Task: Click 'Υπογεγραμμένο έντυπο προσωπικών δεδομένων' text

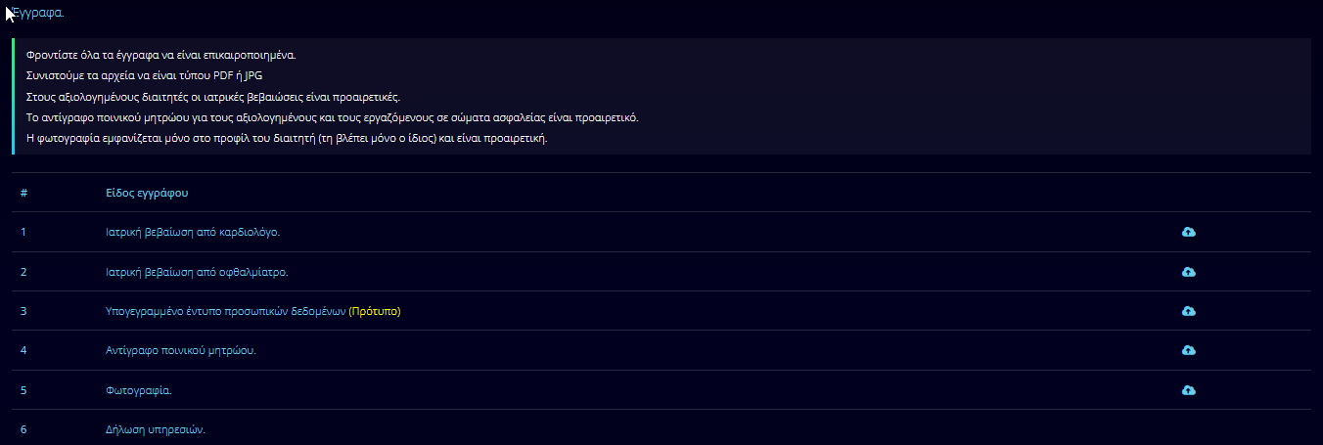Action: point(226,311)
